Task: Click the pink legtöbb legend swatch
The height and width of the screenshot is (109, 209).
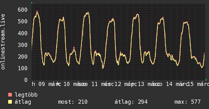Action: [x=10, y=95]
